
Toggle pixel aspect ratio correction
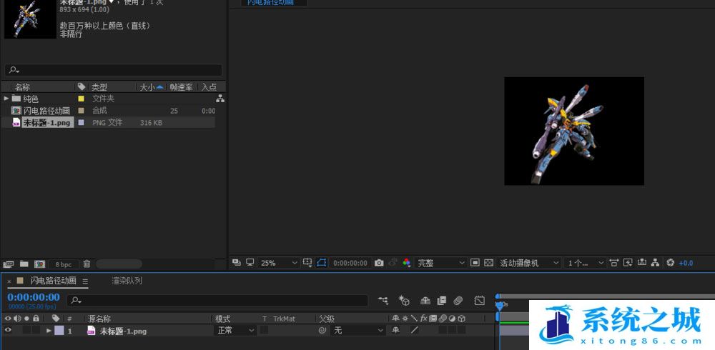coord(613,263)
